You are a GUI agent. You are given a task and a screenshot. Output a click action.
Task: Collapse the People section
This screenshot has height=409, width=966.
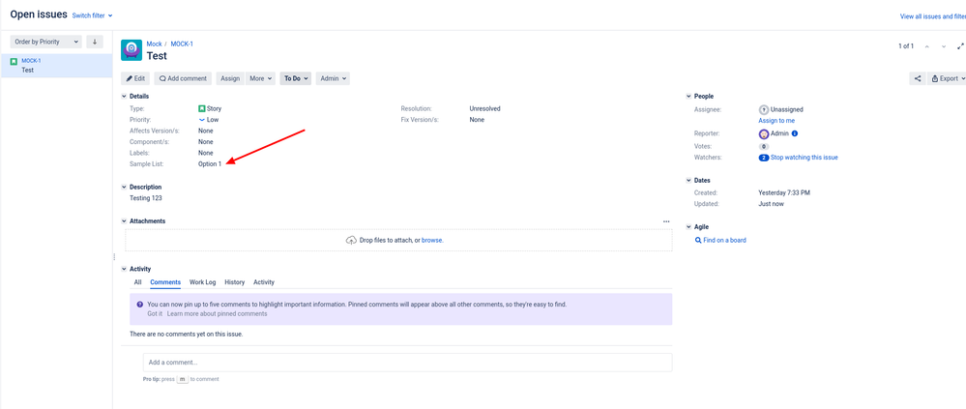pyautogui.click(x=688, y=97)
